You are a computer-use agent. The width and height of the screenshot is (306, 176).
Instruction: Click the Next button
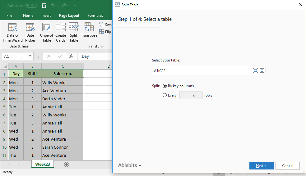tap(261, 166)
